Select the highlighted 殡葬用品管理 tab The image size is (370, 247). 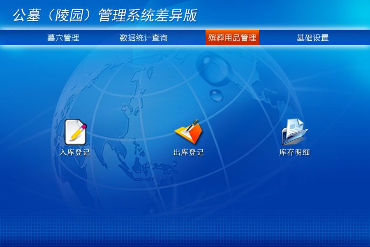tap(232, 37)
